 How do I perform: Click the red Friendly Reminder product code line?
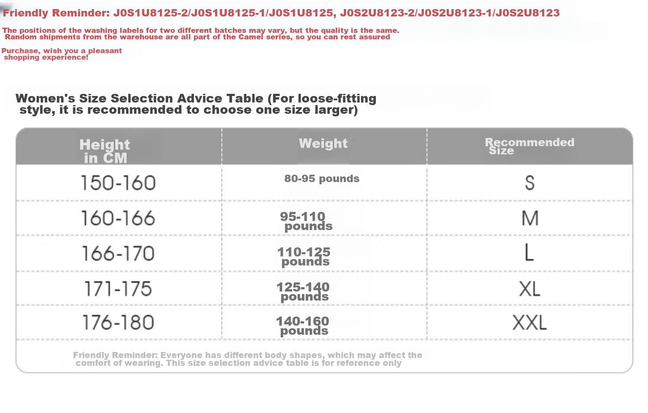point(281,13)
